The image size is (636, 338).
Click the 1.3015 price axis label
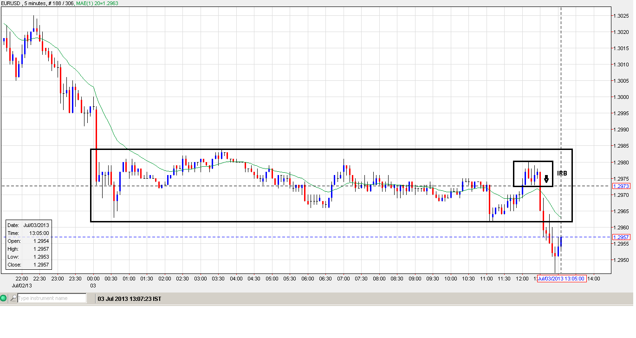[621, 48]
